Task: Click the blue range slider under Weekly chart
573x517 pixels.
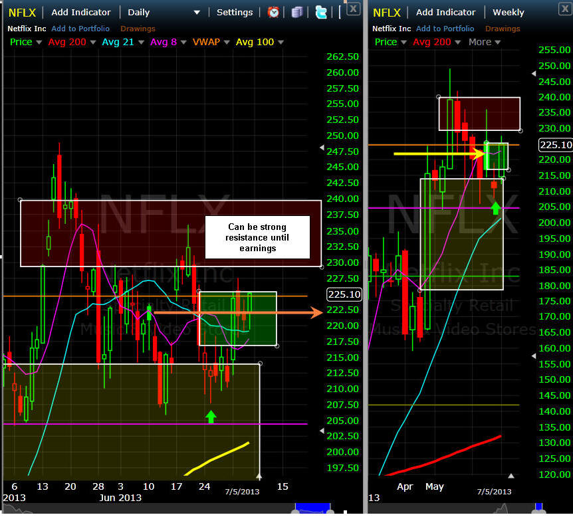Action: 538,507
